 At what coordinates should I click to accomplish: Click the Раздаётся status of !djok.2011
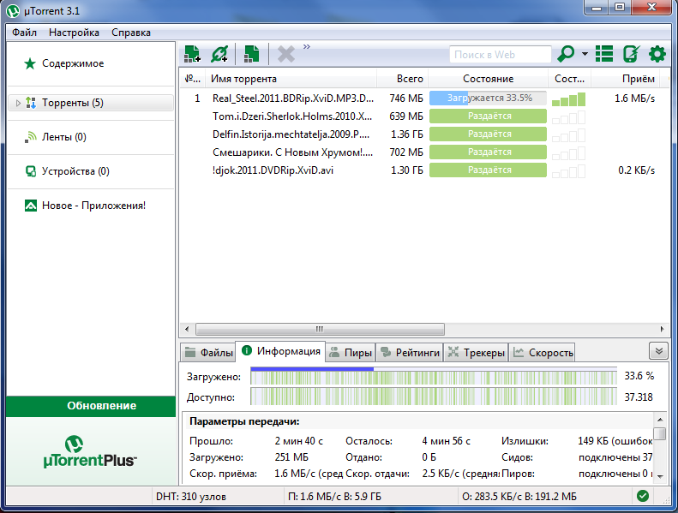pyautogui.click(x=489, y=170)
